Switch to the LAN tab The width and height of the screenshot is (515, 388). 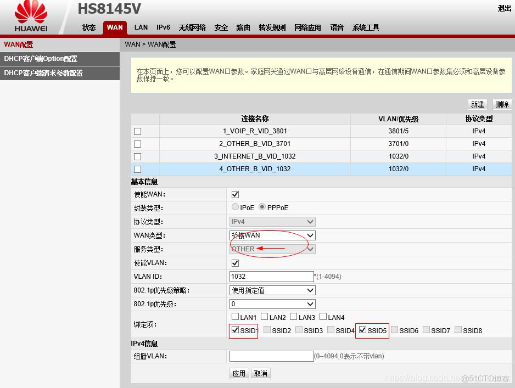pos(141,27)
